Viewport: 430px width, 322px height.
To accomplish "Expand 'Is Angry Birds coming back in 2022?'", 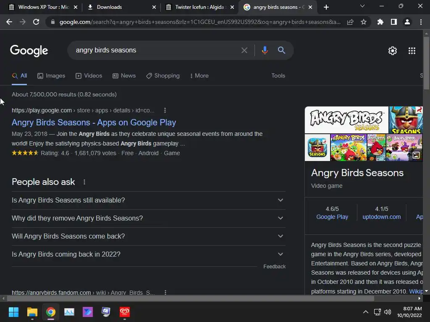I will 148,254.
